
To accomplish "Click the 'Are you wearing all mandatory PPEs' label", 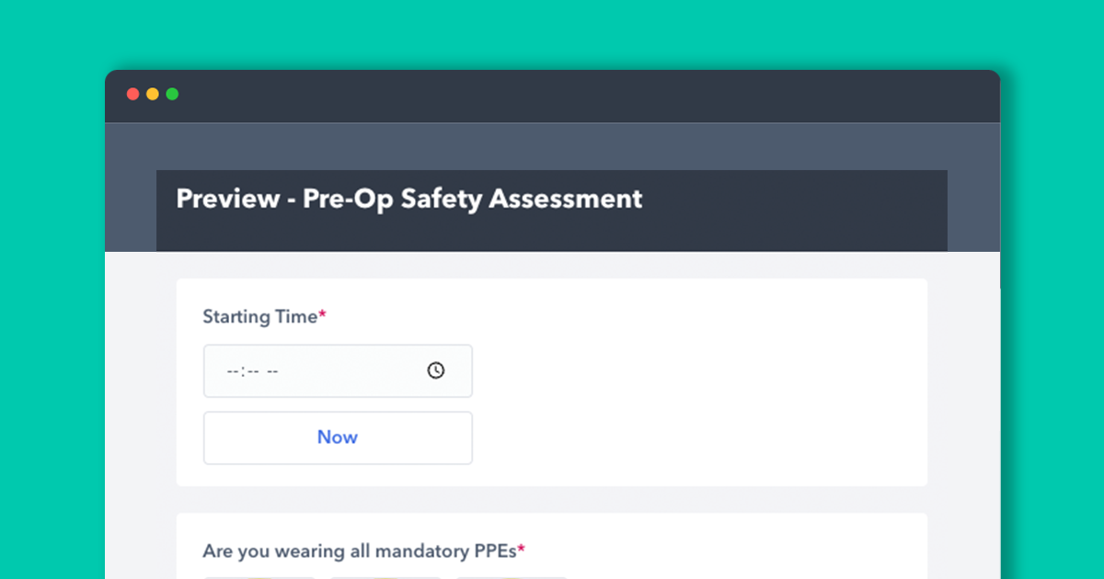I will [357, 551].
